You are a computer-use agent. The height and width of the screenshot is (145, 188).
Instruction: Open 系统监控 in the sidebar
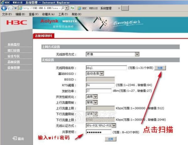14,44
